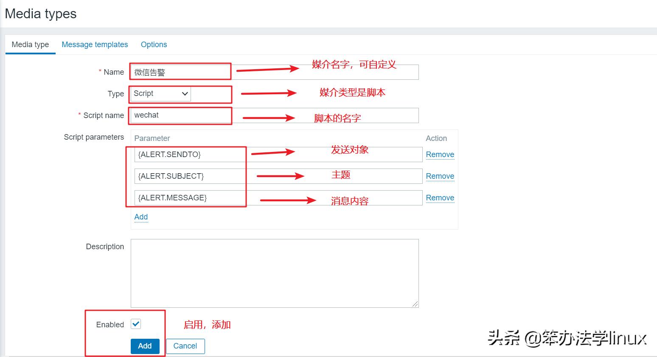657x357 pixels.
Task: Select the Media type tab
Action: click(30, 44)
